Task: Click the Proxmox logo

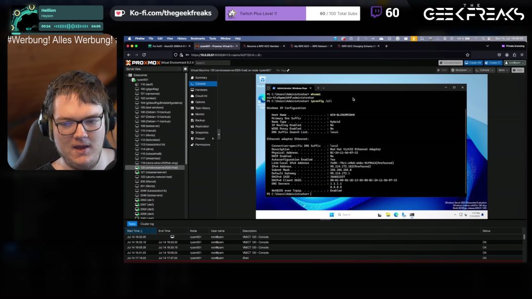Action: pos(143,63)
